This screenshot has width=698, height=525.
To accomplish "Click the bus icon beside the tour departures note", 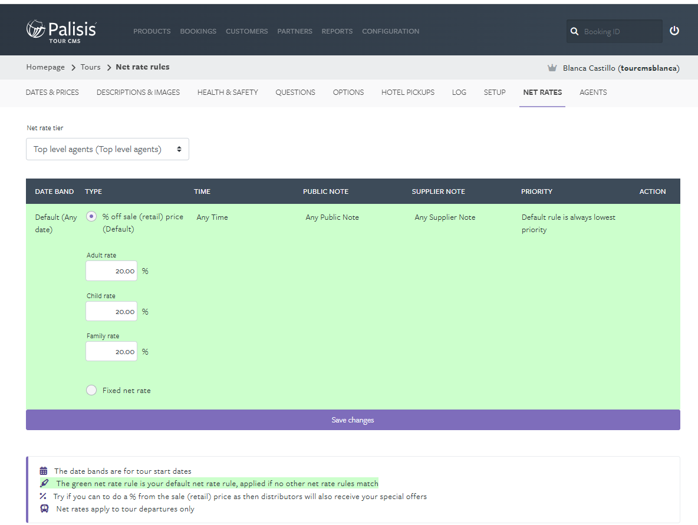I will 44,509.
